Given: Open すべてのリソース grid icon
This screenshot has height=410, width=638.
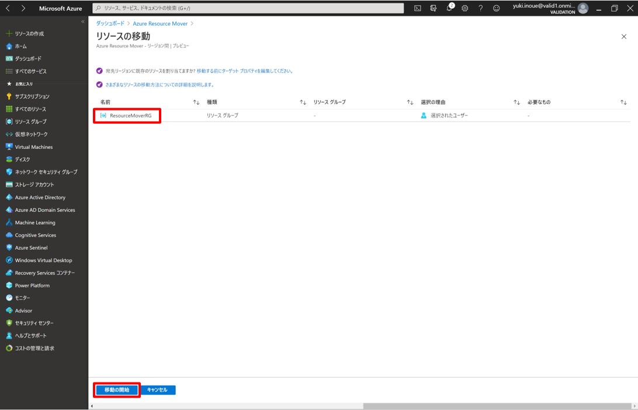Looking at the screenshot, I should [x=9, y=109].
